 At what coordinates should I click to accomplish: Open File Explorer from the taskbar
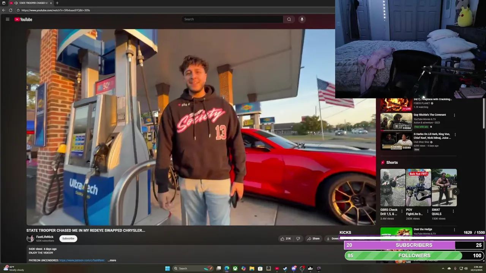252,268
